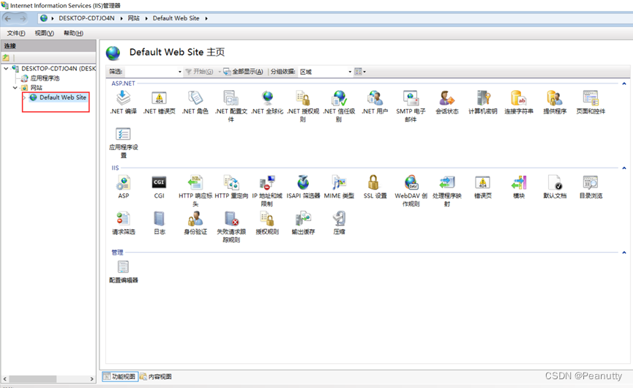Open the view mode icon dropdown

(x=360, y=72)
